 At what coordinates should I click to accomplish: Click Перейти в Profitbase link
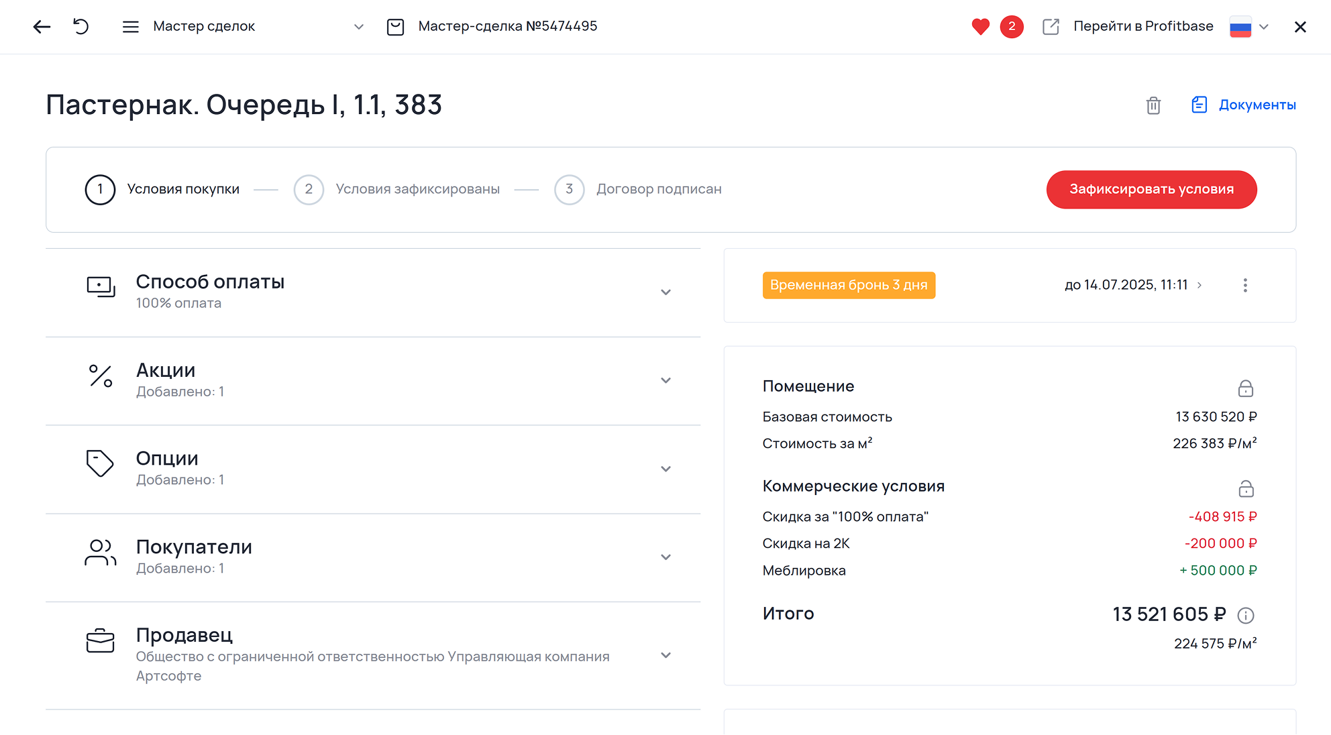(1143, 26)
